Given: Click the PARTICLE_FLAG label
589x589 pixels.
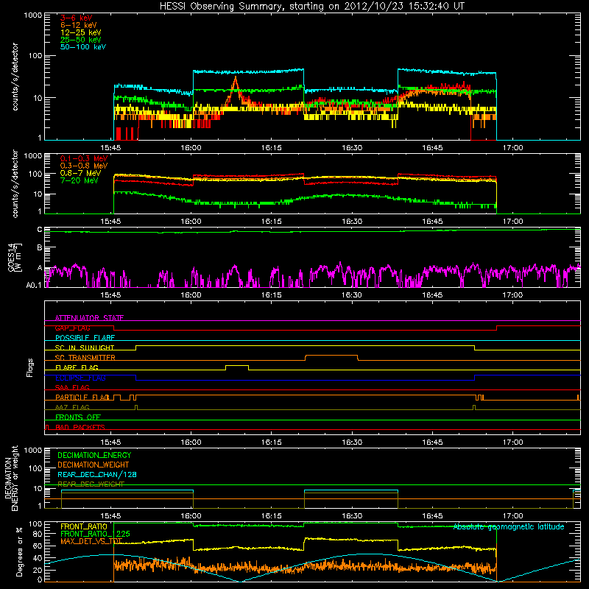Looking at the screenshot, I should point(82,398).
